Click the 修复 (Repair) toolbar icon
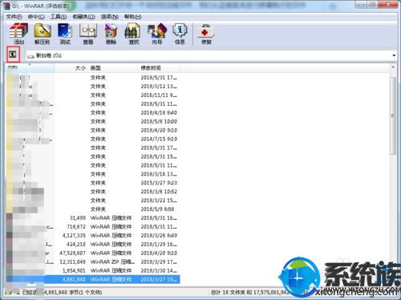 click(x=206, y=34)
